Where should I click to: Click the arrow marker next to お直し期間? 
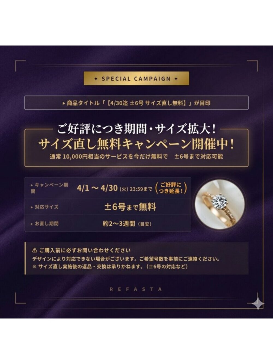pos(32,224)
